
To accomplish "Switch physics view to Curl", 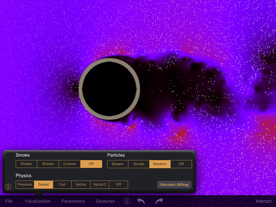I will [x=62, y=184].
